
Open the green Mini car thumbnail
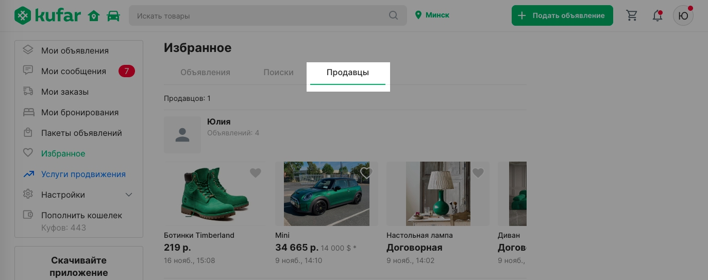point(327,194)
